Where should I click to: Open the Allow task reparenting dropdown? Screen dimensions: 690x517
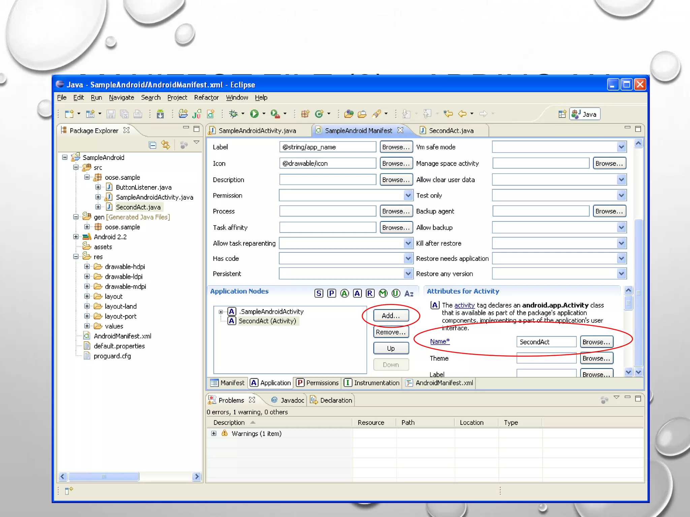pyautogui.click(x=408, y=243)
